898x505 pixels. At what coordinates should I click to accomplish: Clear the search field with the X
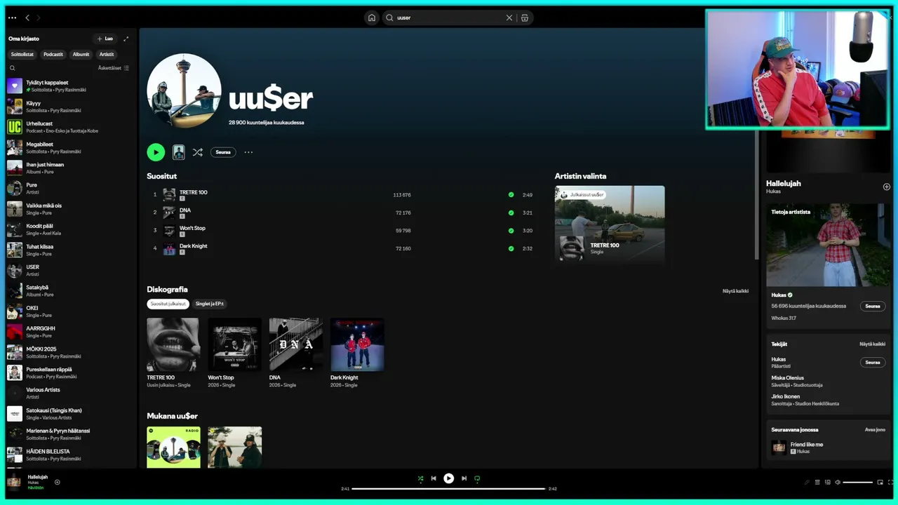(509, 18)
